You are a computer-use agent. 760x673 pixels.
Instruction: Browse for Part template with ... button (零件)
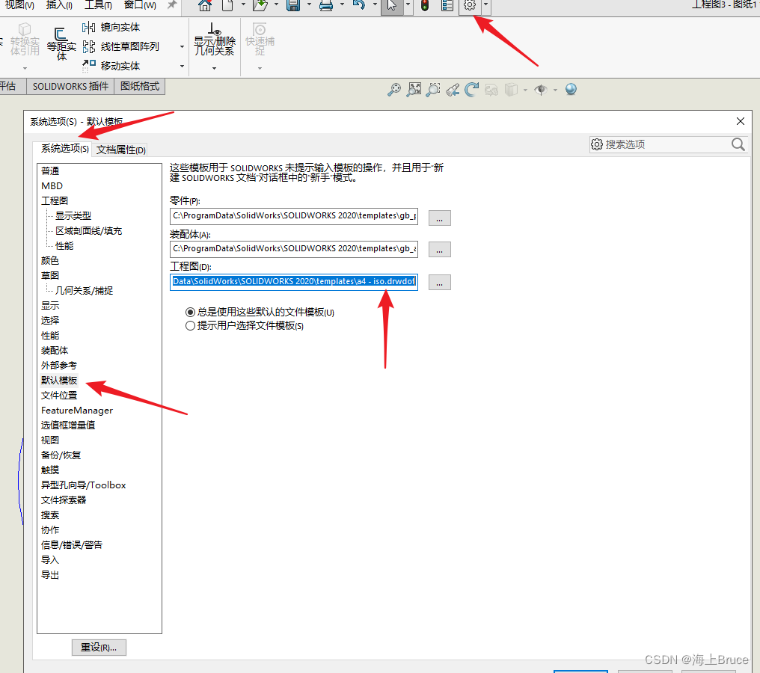[x=439, y=218]
